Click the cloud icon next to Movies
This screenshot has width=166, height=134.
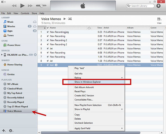tap(35, 26)
